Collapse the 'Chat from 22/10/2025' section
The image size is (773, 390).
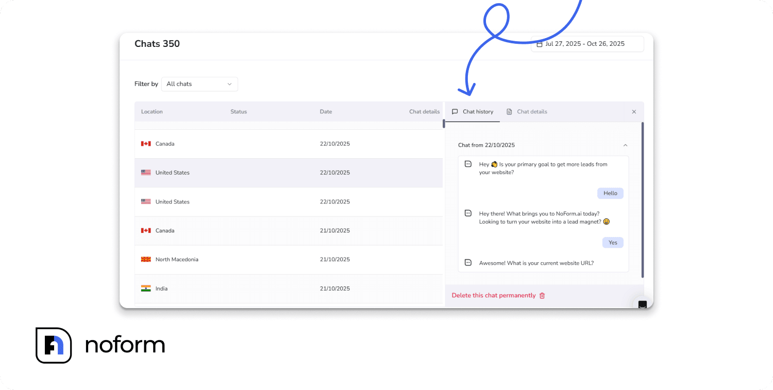click(x=625, y=145)
